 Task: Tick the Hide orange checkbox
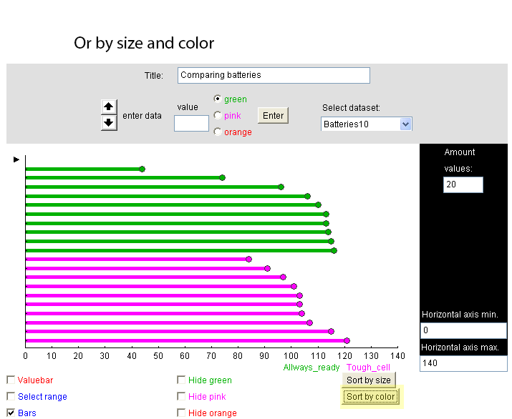click(x=181, y=413)
